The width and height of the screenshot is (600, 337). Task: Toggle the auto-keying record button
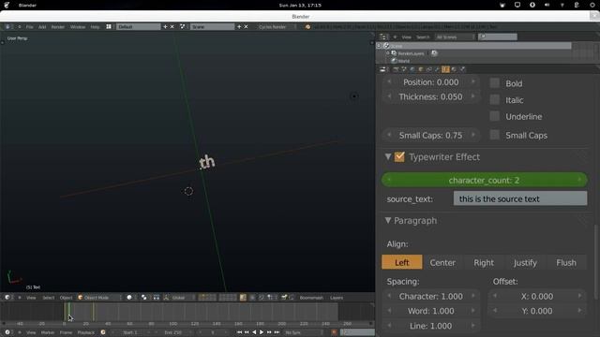click(334, 332)
